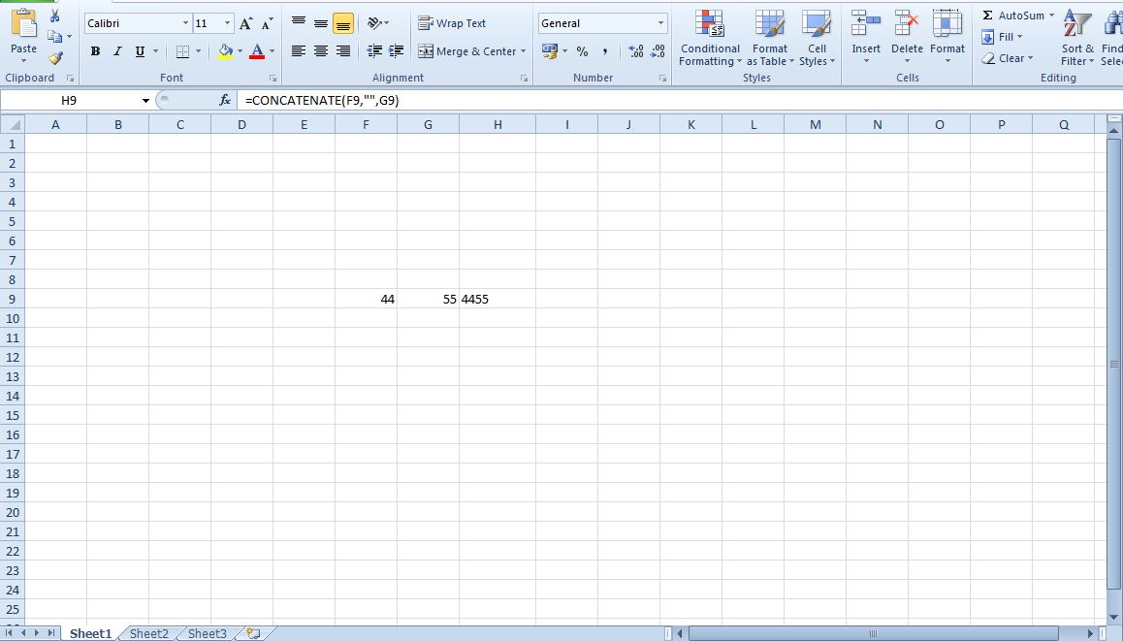Expand the Cell Styles gallery

(817, 41)
